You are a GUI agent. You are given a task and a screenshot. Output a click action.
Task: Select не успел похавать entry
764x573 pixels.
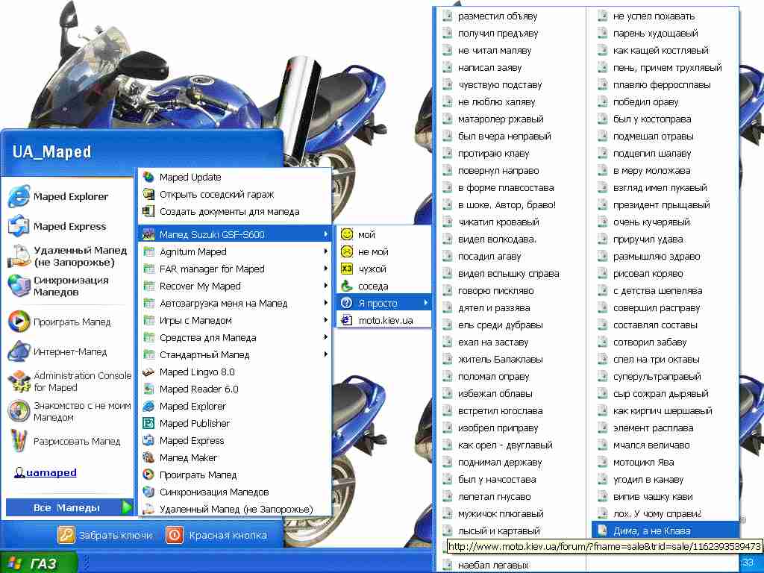[x=665, y=16]
